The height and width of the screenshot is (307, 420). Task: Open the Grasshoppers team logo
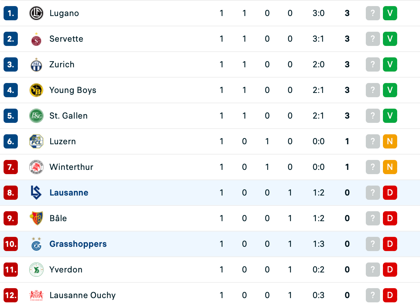coord(36,244)
